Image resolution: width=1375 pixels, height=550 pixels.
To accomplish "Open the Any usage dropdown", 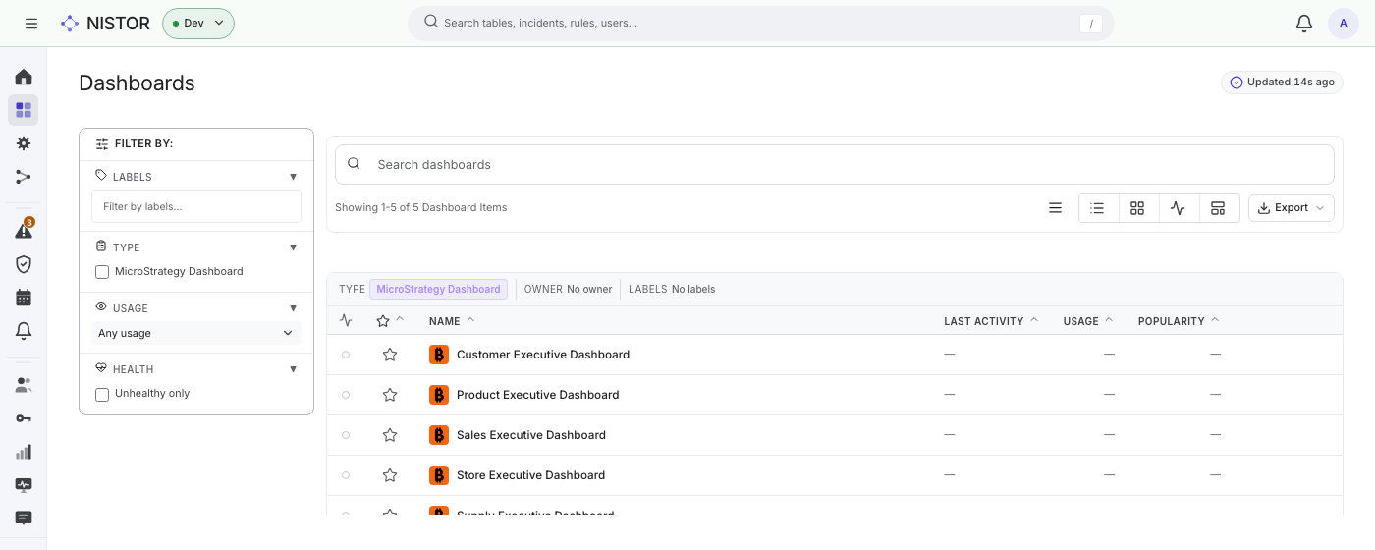I will 196,333.
